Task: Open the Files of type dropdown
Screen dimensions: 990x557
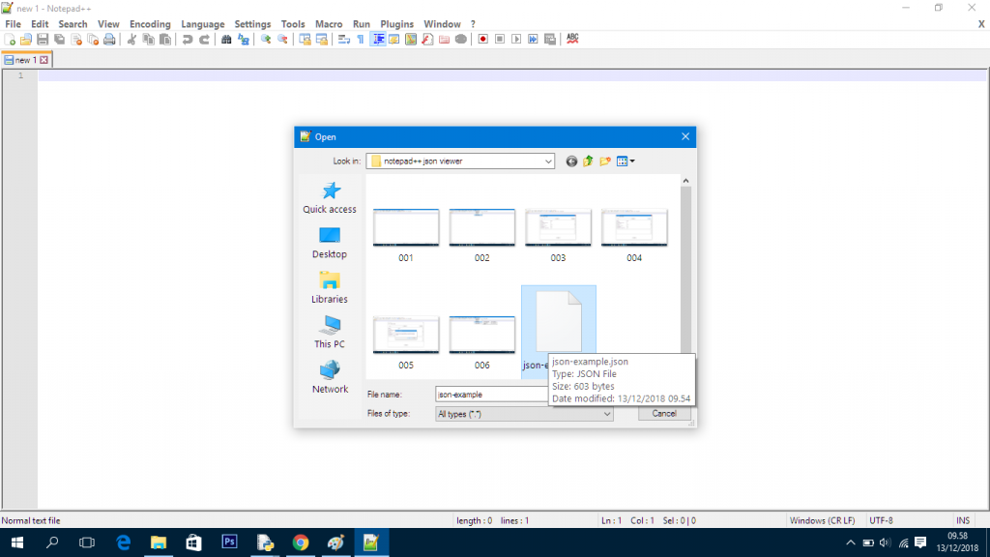Action: click(x=606, y=414)
